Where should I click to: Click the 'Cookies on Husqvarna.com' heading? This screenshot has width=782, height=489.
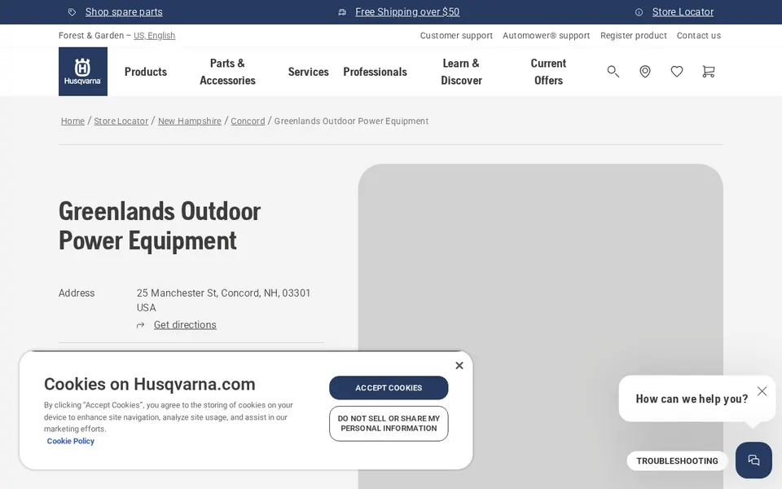coord(150,384)
